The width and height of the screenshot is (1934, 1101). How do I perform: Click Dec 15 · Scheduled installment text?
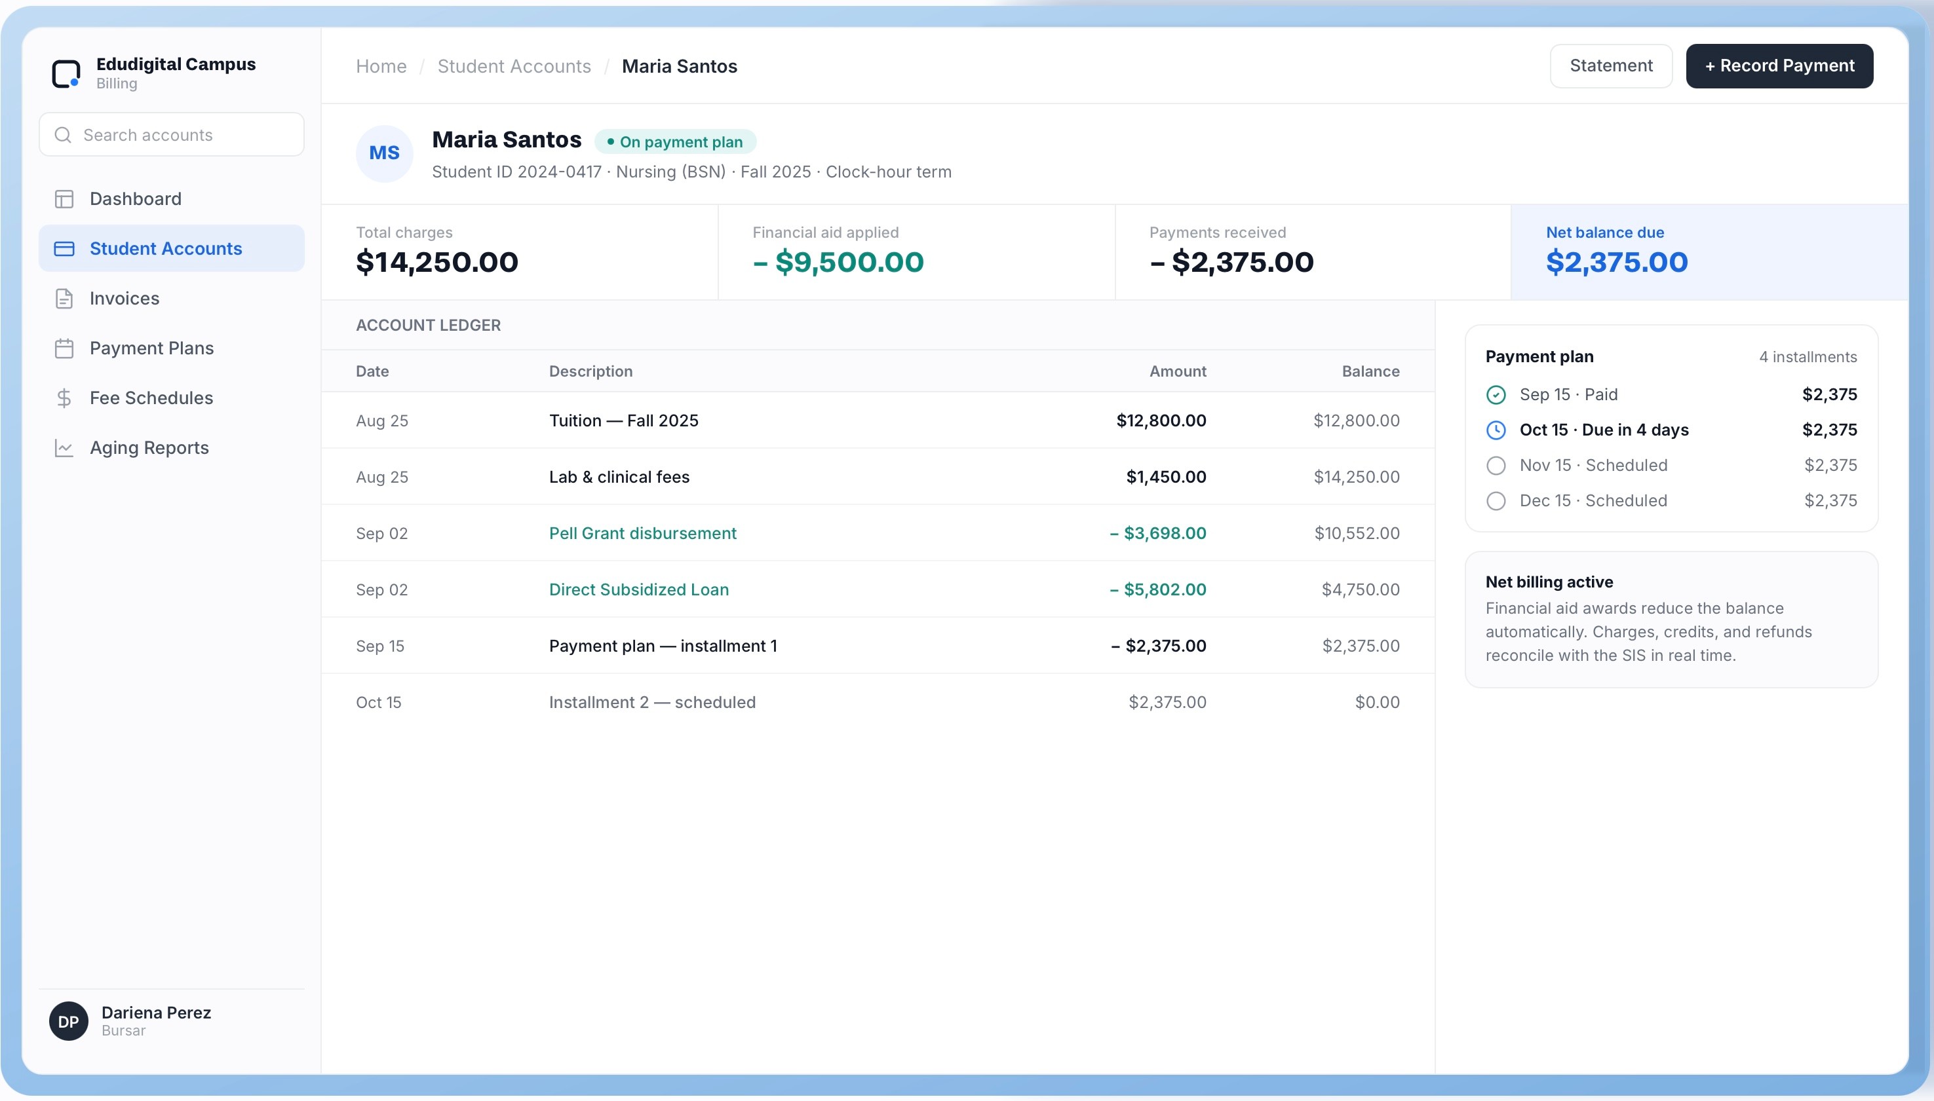[1593, 500]
